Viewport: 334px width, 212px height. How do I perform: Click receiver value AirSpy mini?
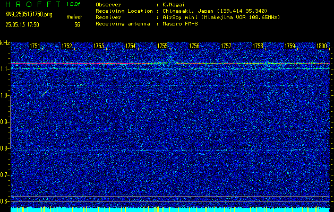point(181,17)
